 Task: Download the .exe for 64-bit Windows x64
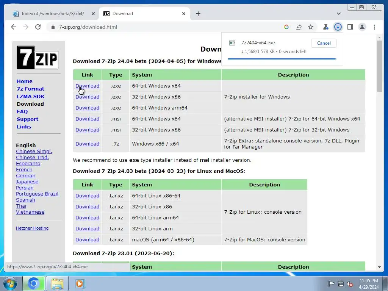click(x=88, y=86)
